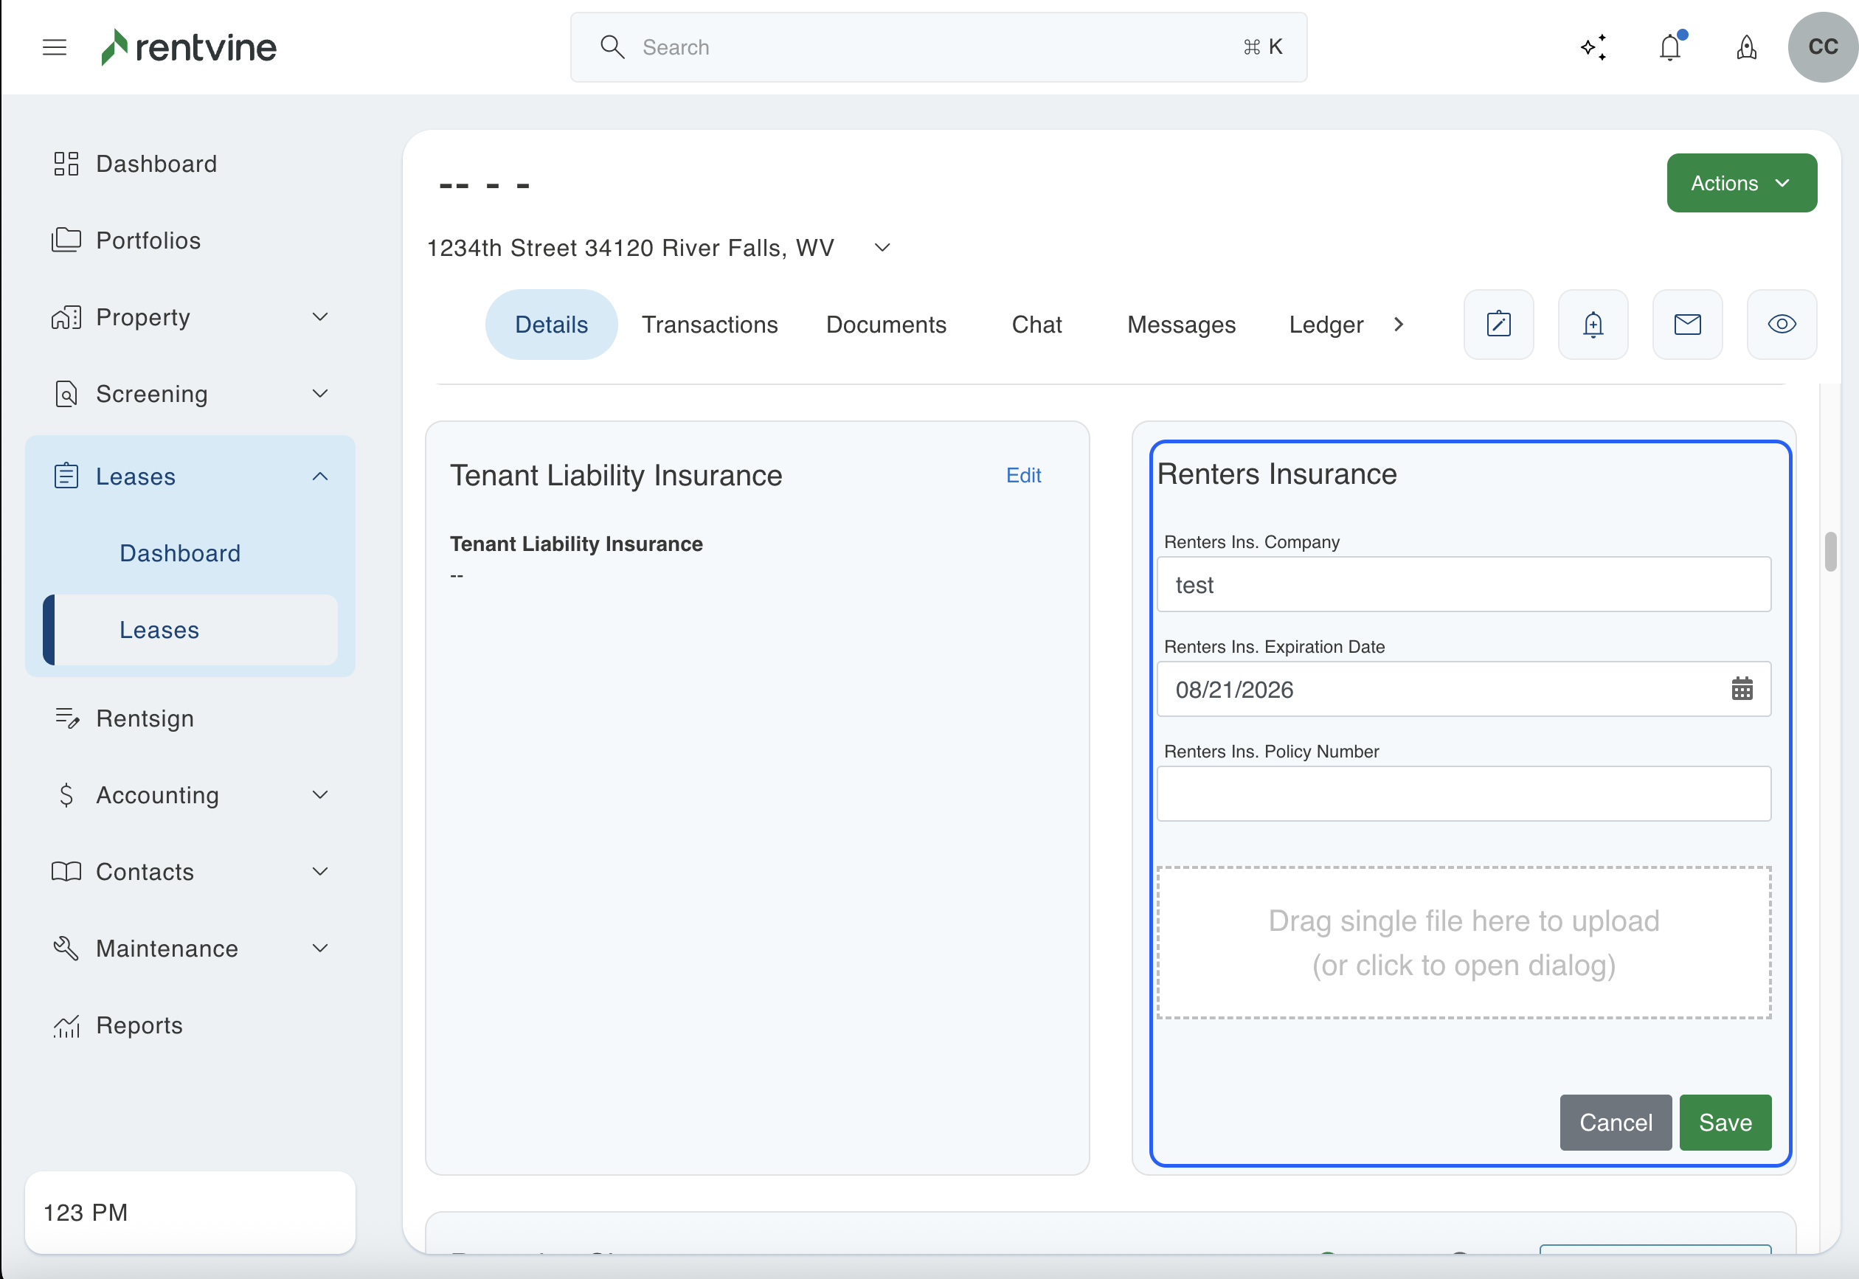
Task: Click the Renters Ins. Policy Number field
Action: [1463, 794]
